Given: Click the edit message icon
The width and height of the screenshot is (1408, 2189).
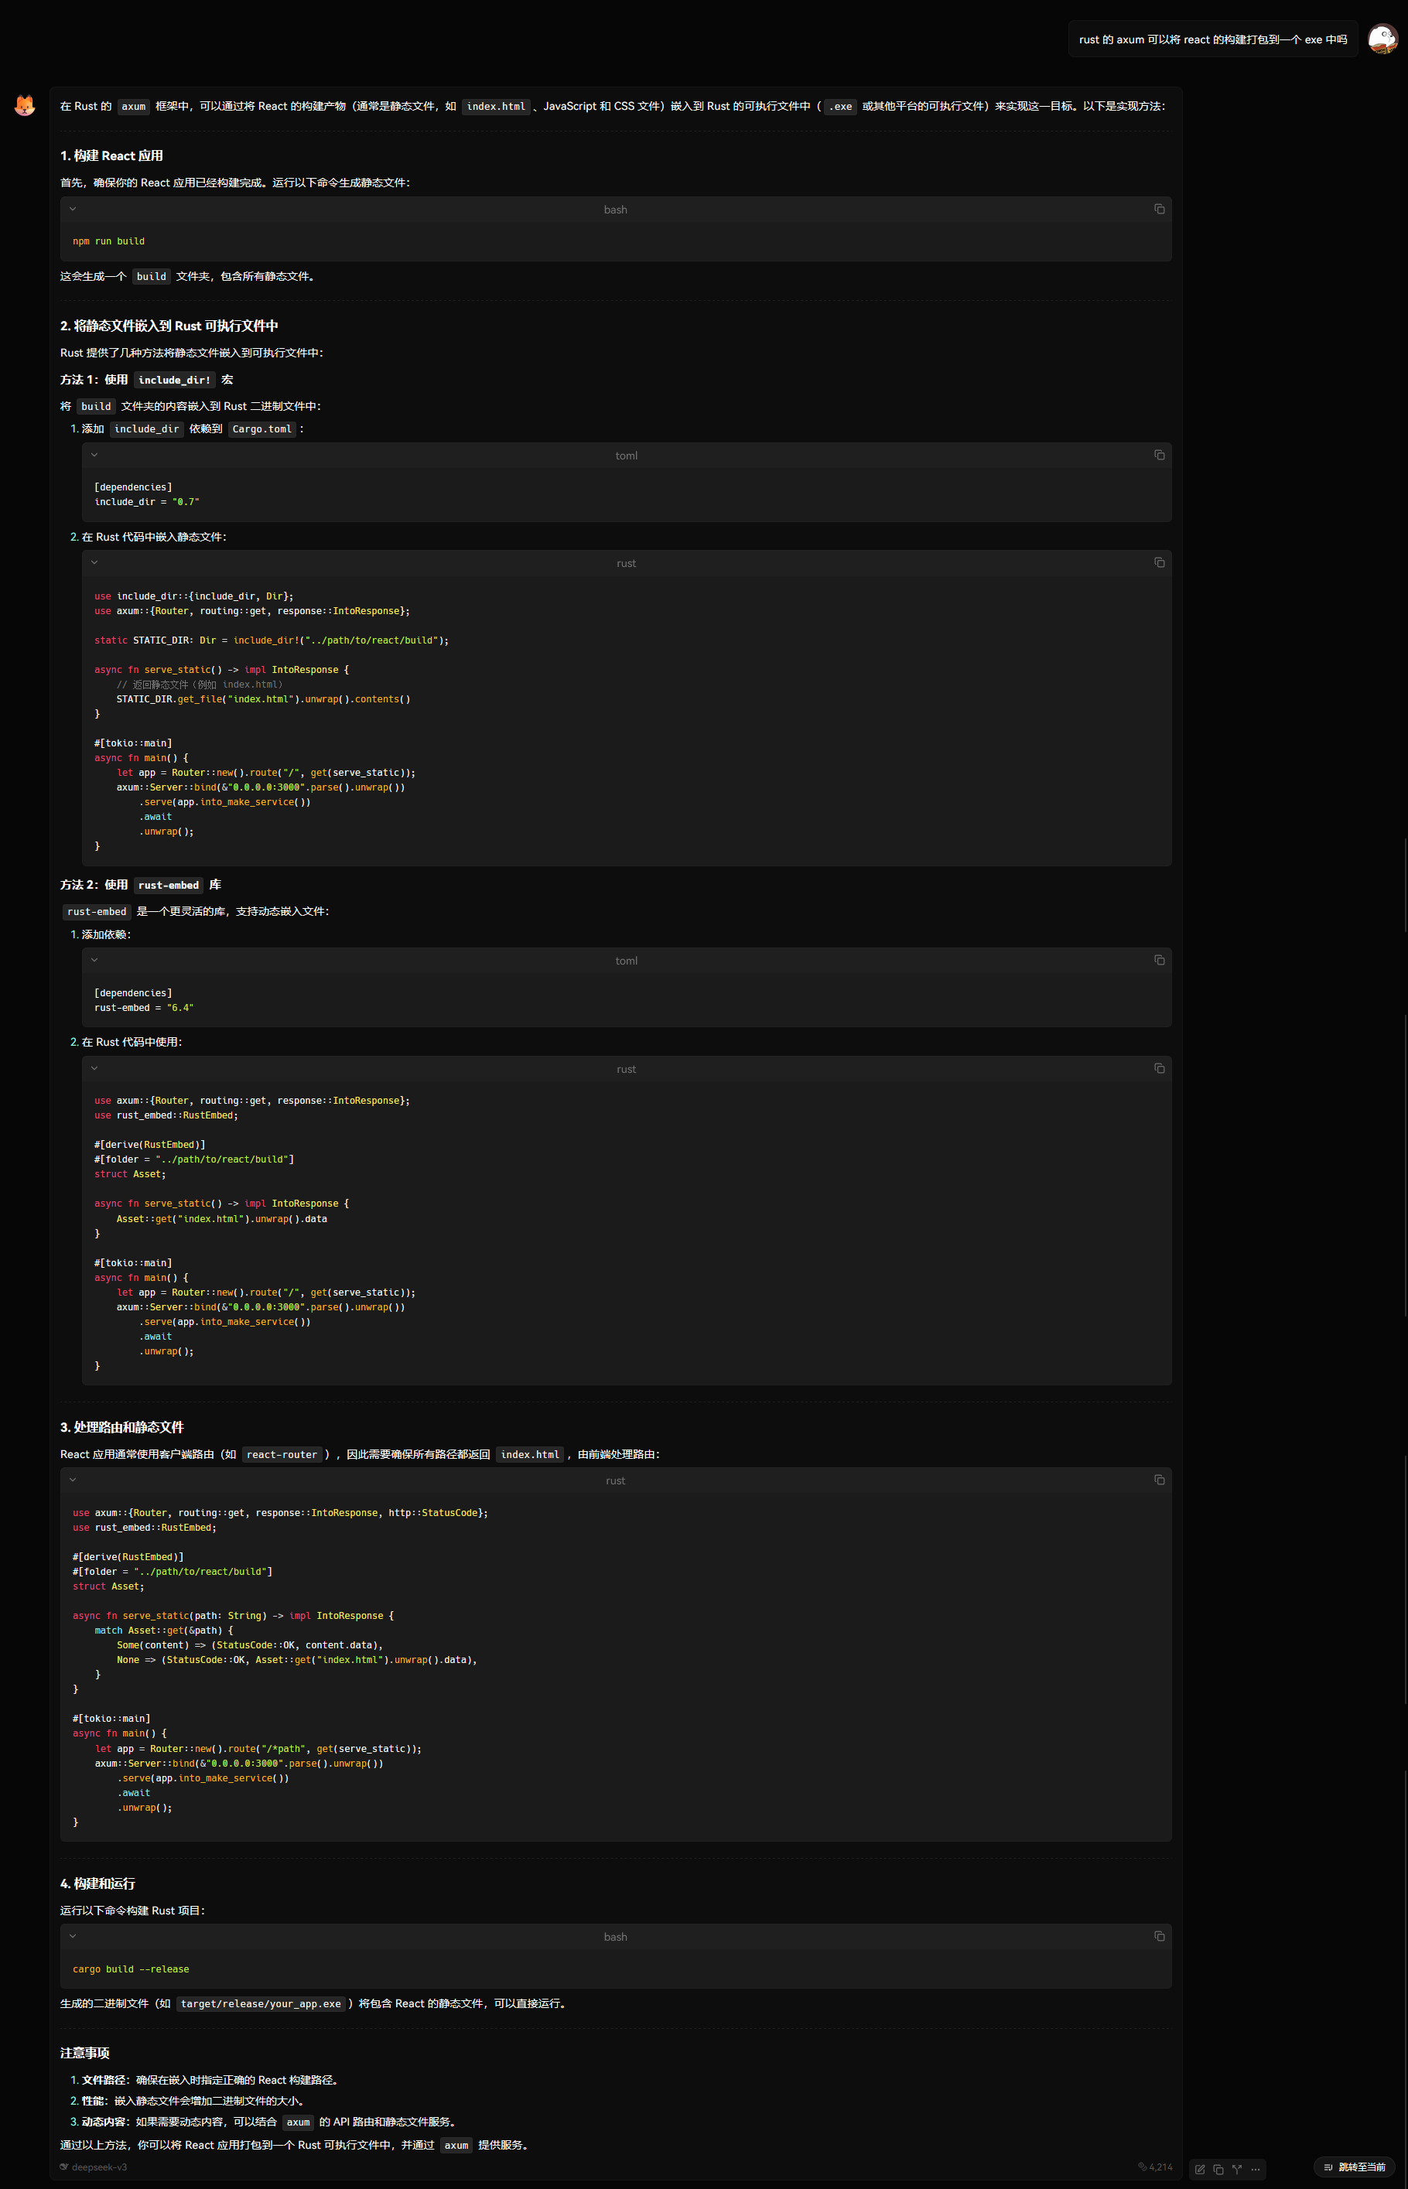Looking at the screenshot, I should click(x=1200, y=2170).
